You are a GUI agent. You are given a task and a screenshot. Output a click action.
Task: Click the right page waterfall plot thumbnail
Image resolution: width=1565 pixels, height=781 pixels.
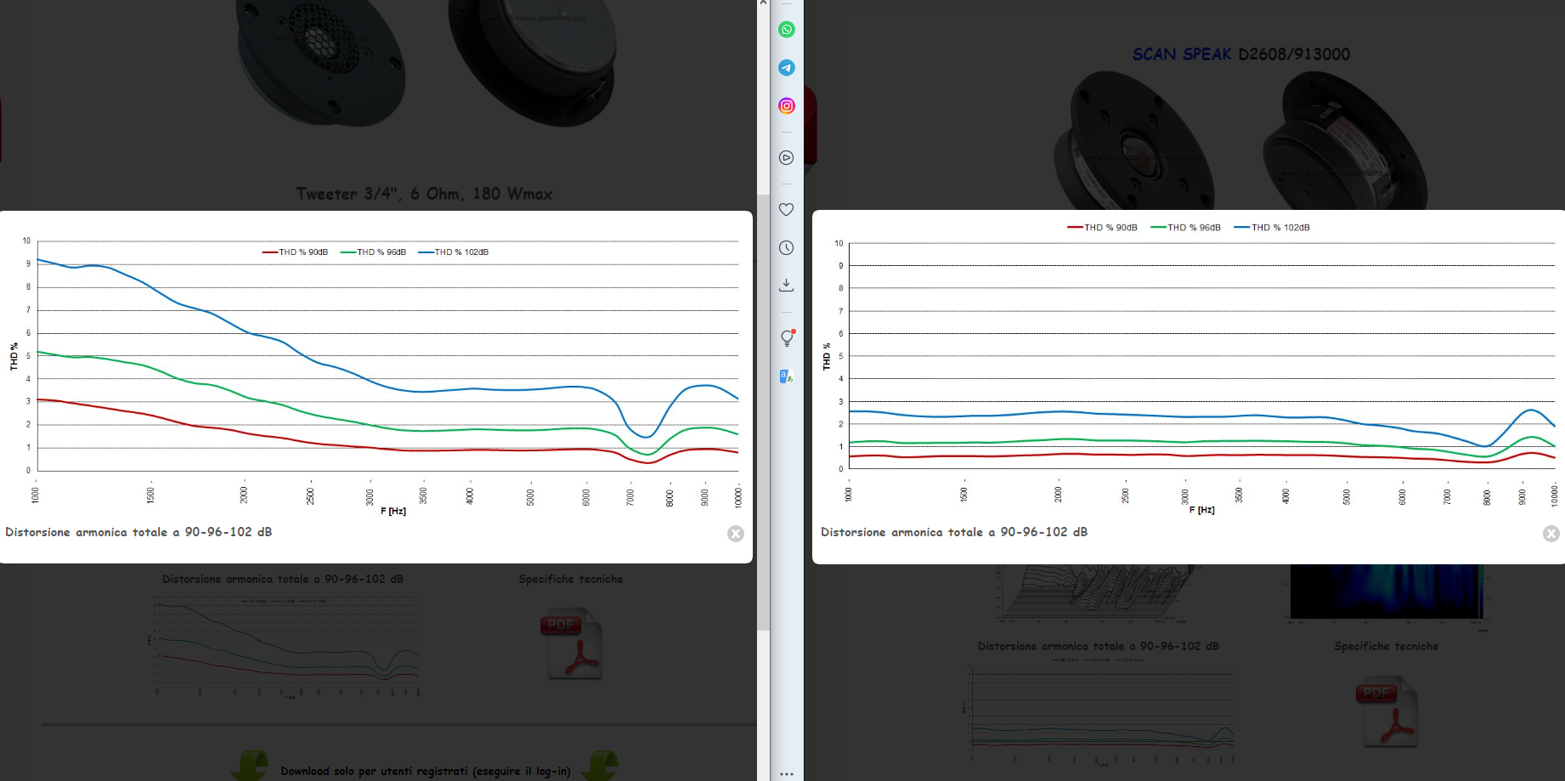1099,593
